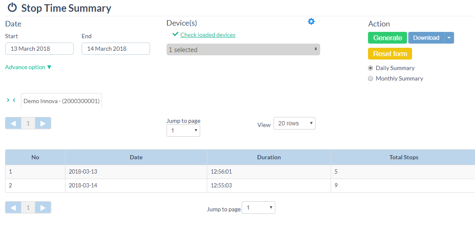This screenshot has height=236, width=475.
Task: Click the green Generate button
Action: 387,38
